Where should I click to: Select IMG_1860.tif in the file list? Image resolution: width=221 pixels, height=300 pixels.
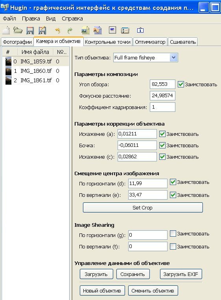(x=36, y=71)
